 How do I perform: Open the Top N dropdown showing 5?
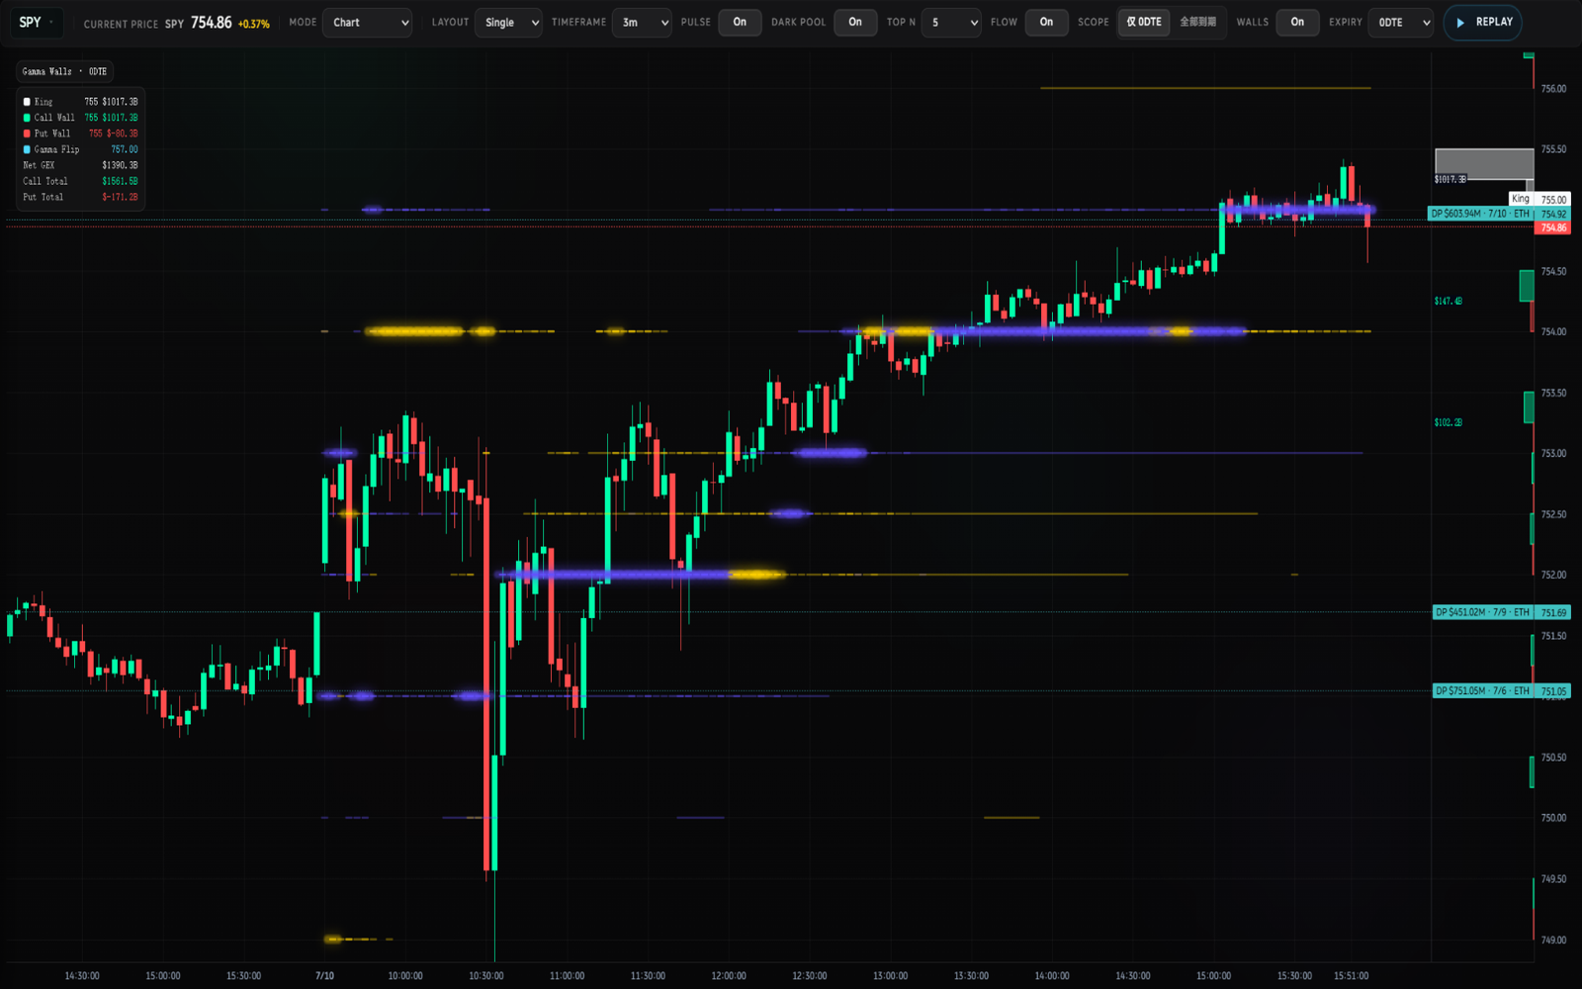[x=950, y=22]
